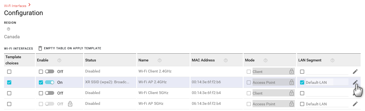Show help for the MAC Address column
The image size is (365, 111).
pos(225,60)
